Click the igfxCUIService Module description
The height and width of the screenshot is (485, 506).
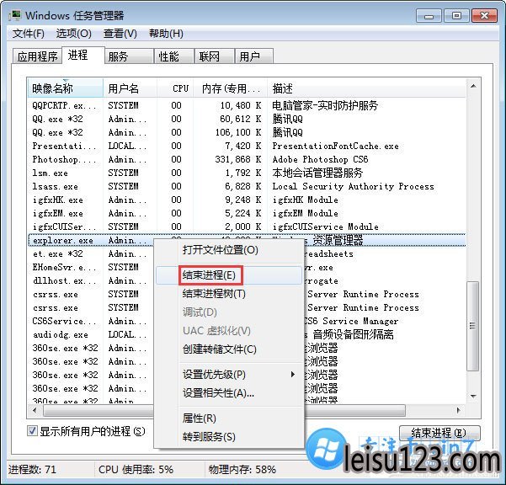[325, 227]
